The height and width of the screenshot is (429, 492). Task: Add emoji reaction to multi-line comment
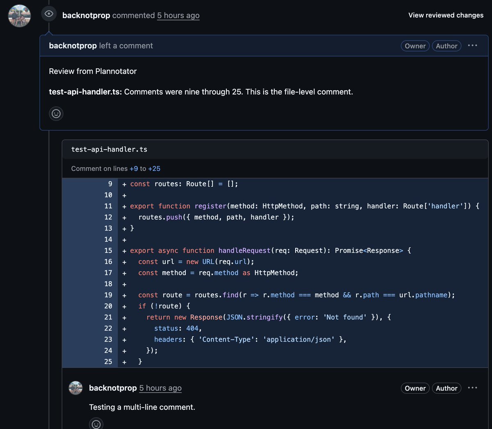click(x=96, y=424)
